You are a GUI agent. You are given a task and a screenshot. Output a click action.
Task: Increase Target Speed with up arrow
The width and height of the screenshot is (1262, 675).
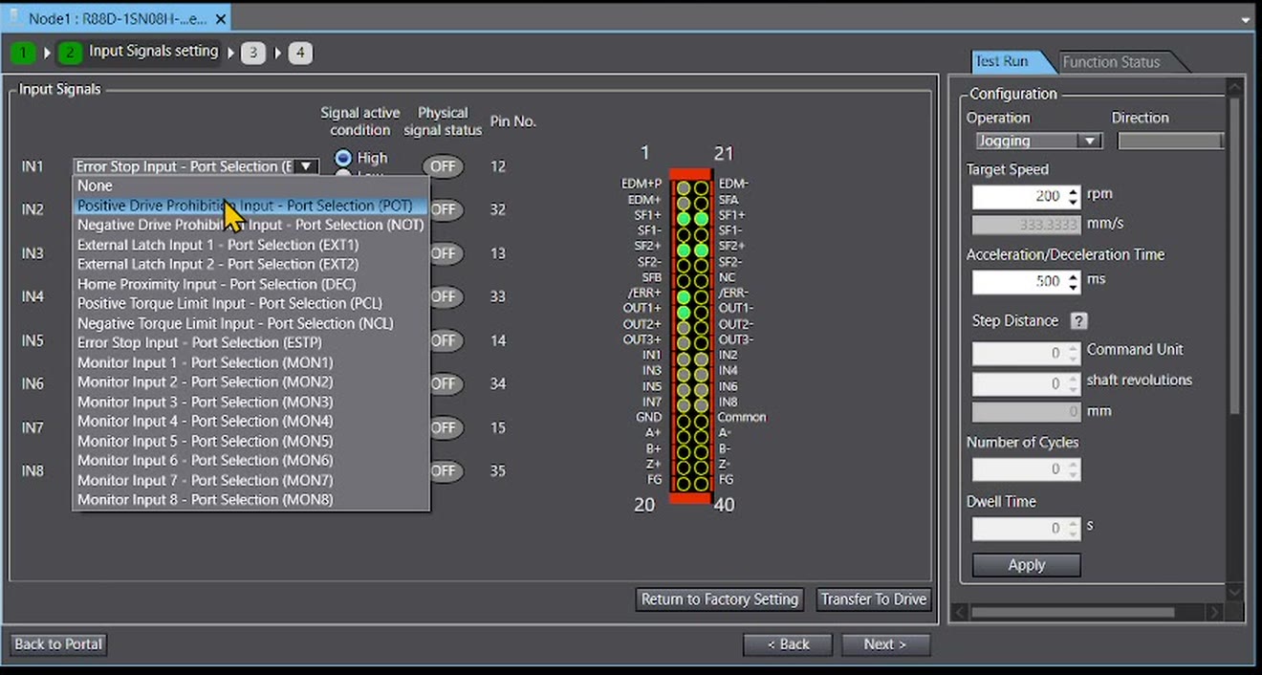coord(1073,190)
